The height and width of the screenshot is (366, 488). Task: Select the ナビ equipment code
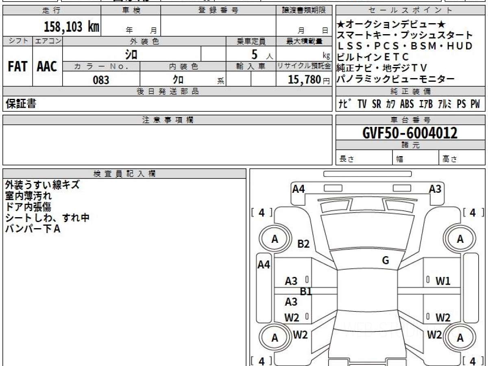click(346, 104)
